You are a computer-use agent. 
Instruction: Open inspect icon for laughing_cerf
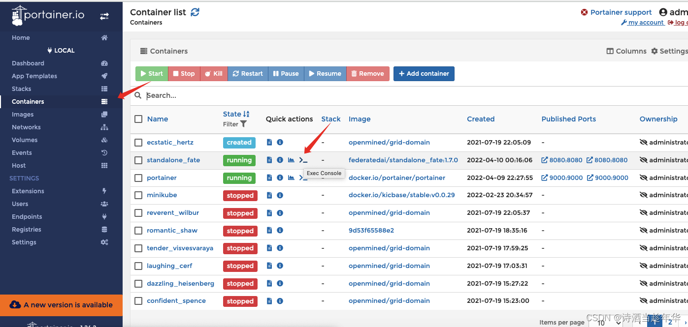(280, 266)
